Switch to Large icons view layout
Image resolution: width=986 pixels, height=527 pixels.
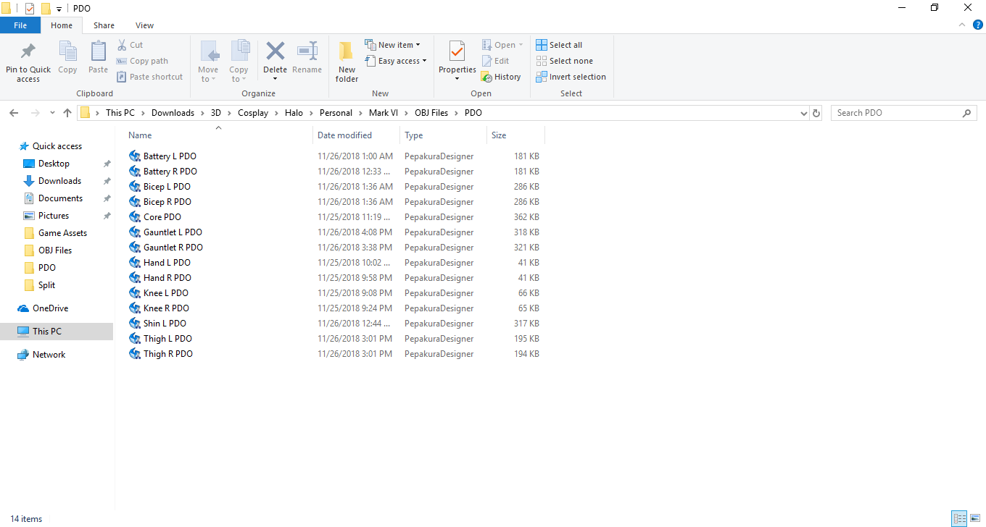(x=974, y=518)
